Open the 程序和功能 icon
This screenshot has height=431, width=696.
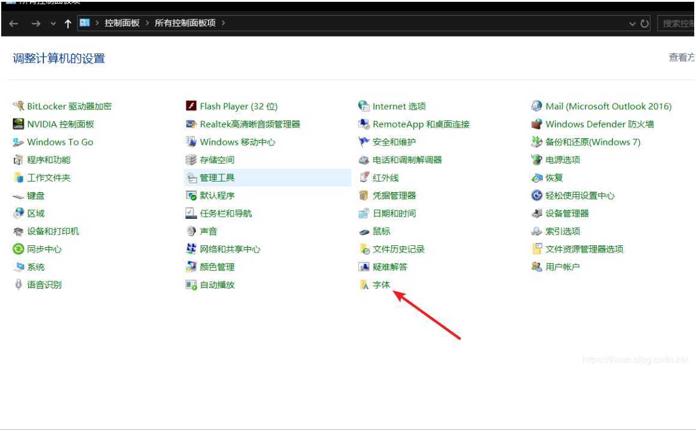(18, 160)
